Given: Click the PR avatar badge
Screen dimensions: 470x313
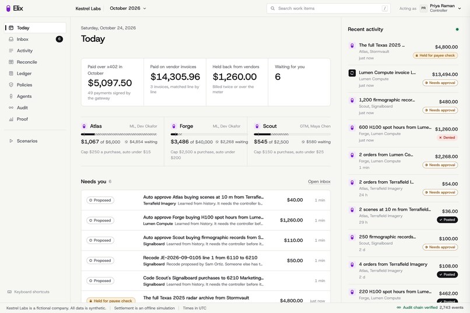Looking at the screenshot, I should tap(423, 8).
